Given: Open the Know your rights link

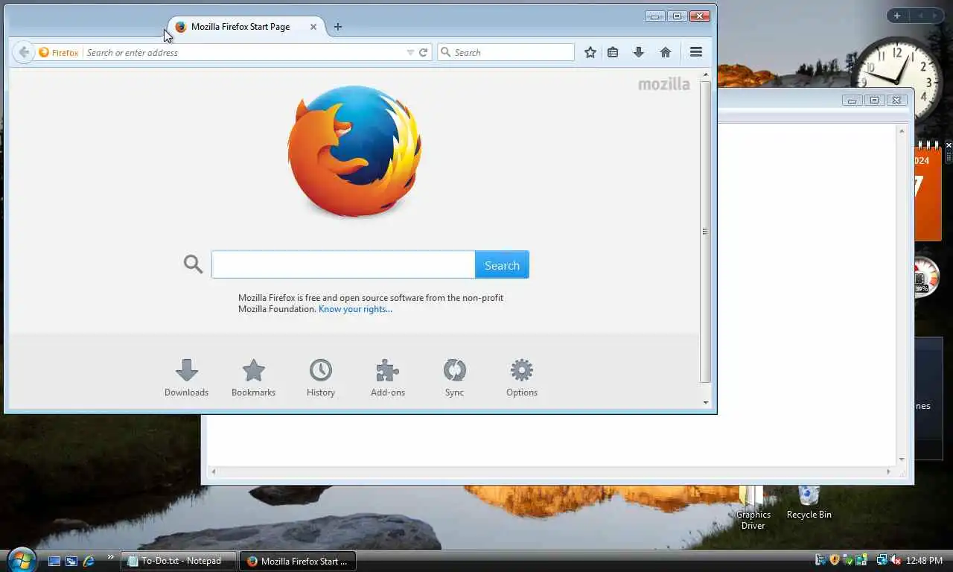Looking at the screenshot, I should click(355, 309).
